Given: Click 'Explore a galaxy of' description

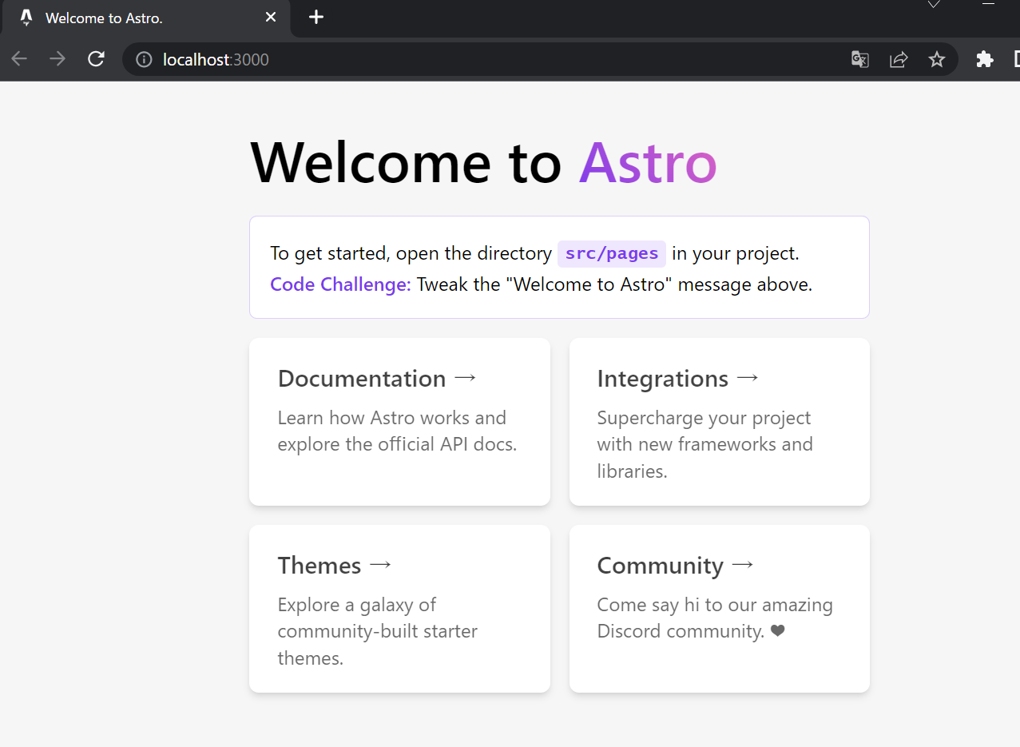Looking at the screenshot, I should (x=377, y=631).
